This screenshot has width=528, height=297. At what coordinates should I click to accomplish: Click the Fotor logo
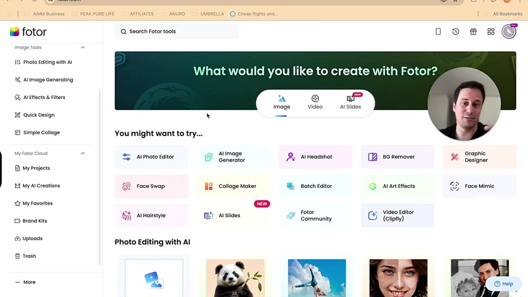28,32
